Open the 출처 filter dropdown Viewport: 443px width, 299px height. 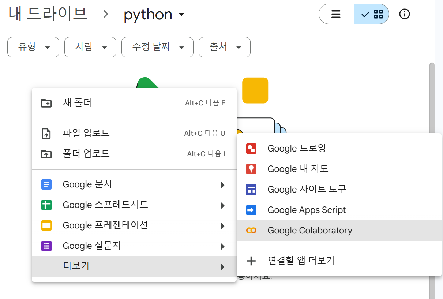(x=225, y=47)
